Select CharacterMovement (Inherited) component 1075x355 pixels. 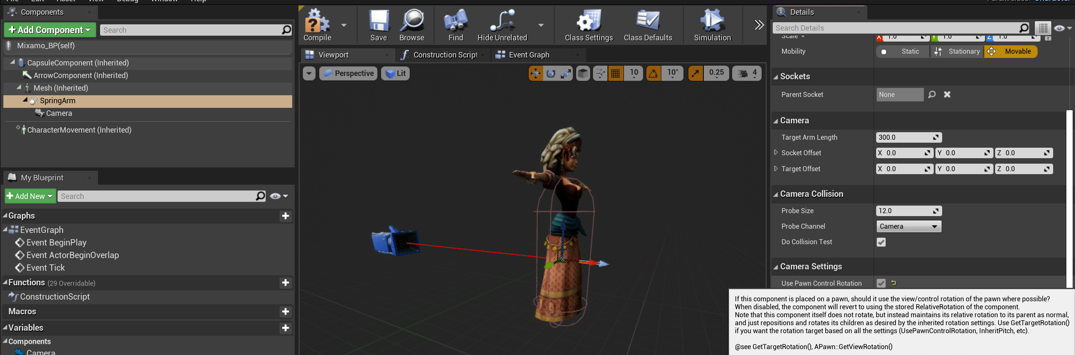click(x=147, y=130)
